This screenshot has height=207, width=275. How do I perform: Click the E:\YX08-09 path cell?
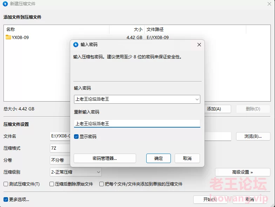(157, 37)
